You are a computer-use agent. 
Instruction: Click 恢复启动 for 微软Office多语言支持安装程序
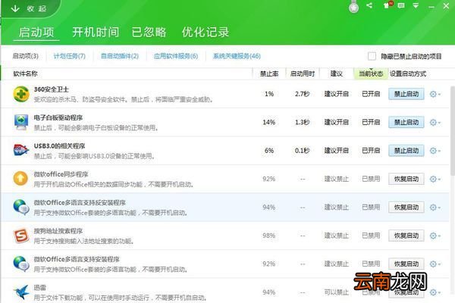[406, 264]
